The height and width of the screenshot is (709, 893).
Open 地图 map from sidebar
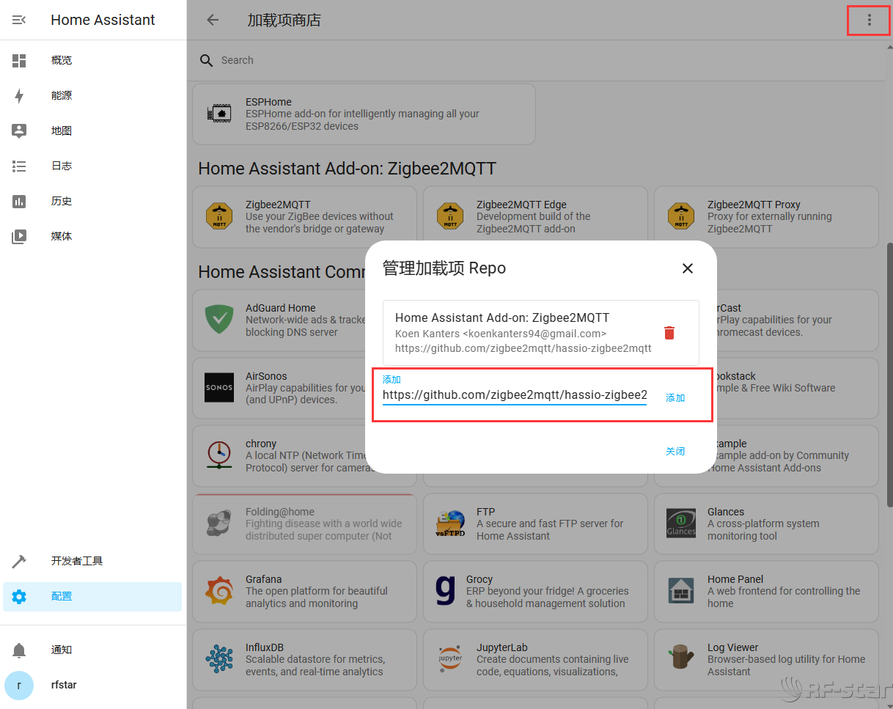pyautogui.click(x=62, y=131)
